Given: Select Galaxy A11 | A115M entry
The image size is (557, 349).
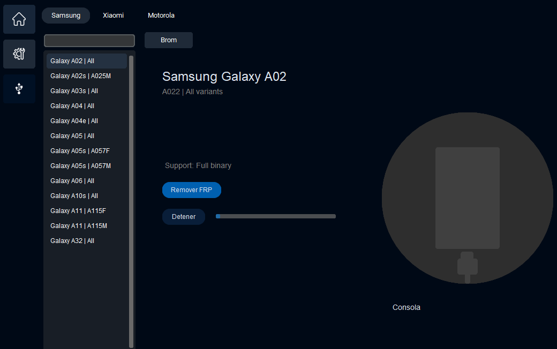Looking at the screenshot, I should pos(87,226).
